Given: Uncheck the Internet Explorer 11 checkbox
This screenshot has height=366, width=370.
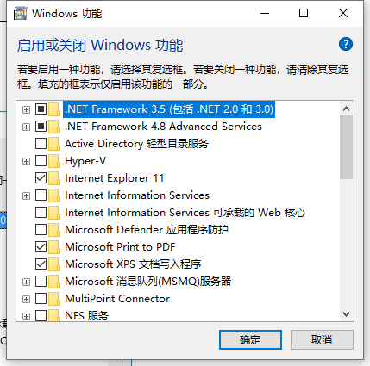Looking at the screenshot, I should click(x=41, y=178).
